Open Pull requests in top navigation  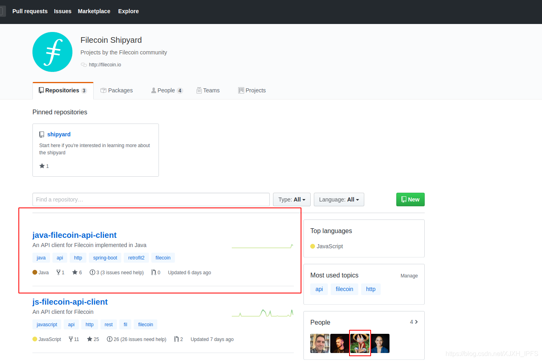pos(30,11)
